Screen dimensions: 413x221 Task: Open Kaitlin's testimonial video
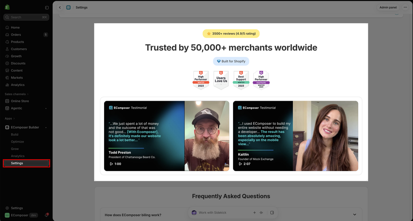[296, 136]
